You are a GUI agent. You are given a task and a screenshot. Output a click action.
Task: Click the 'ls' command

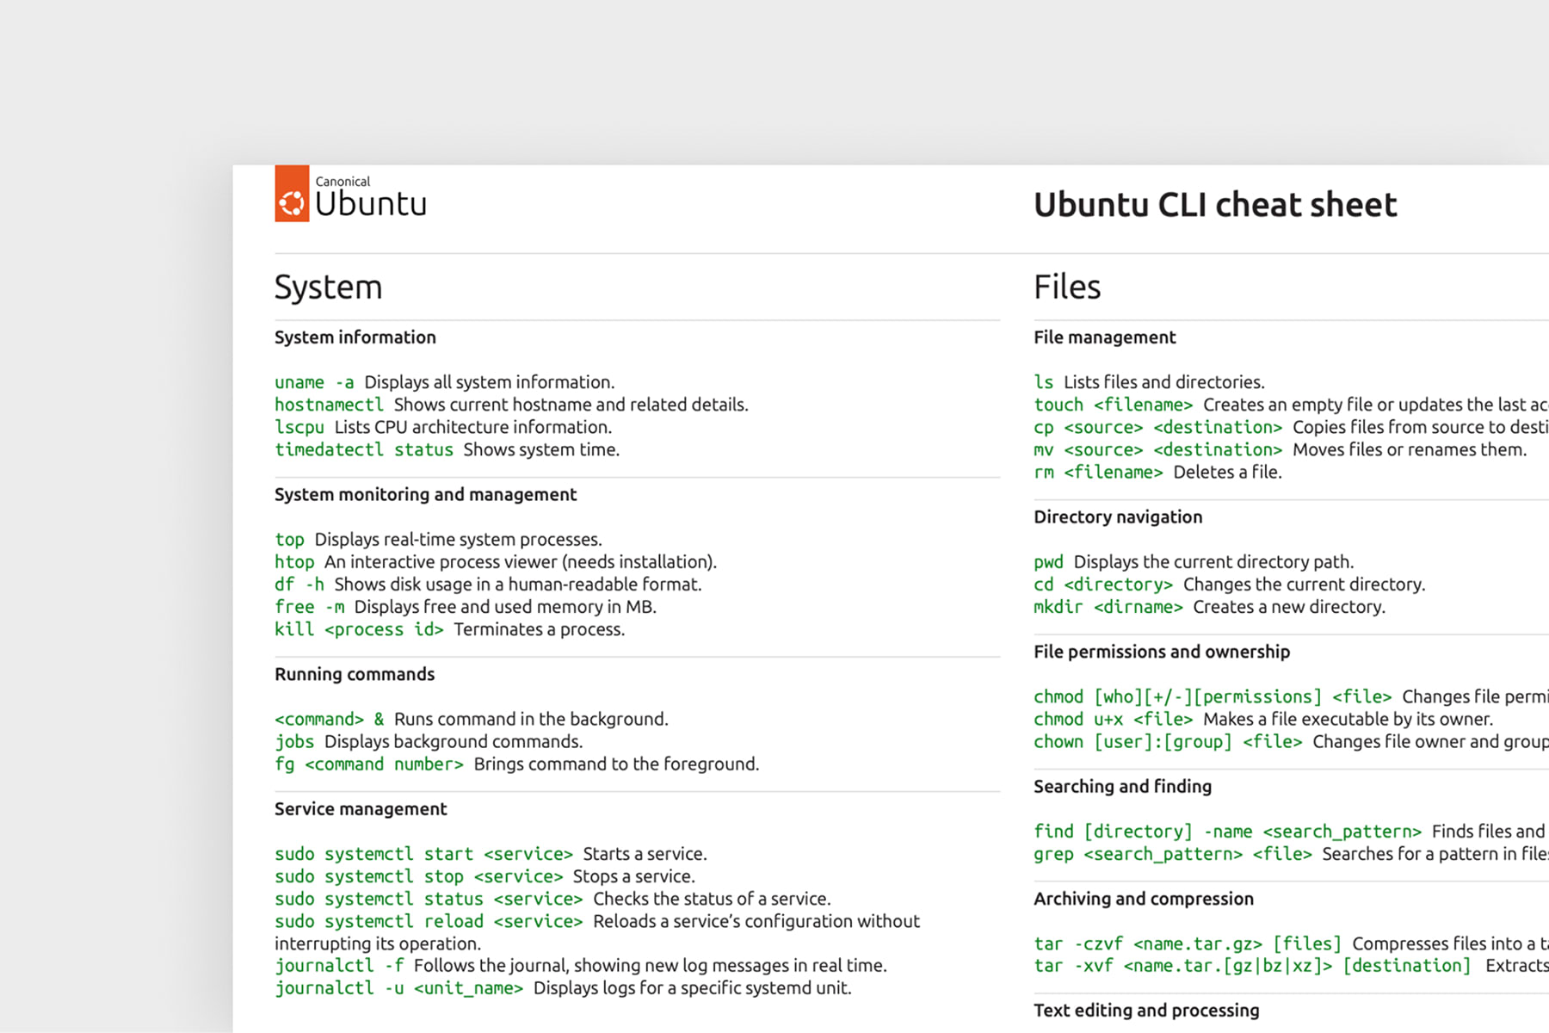point(1043,382)
